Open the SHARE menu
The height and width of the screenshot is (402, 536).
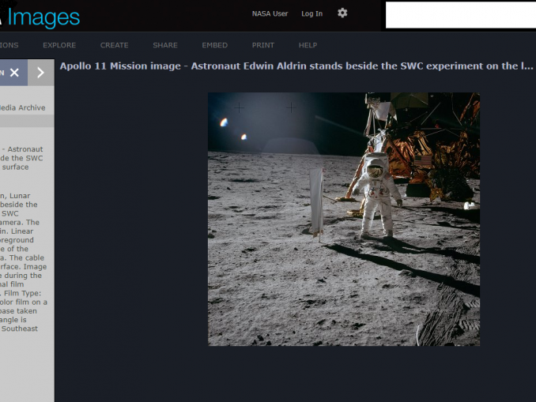[165, 45]
